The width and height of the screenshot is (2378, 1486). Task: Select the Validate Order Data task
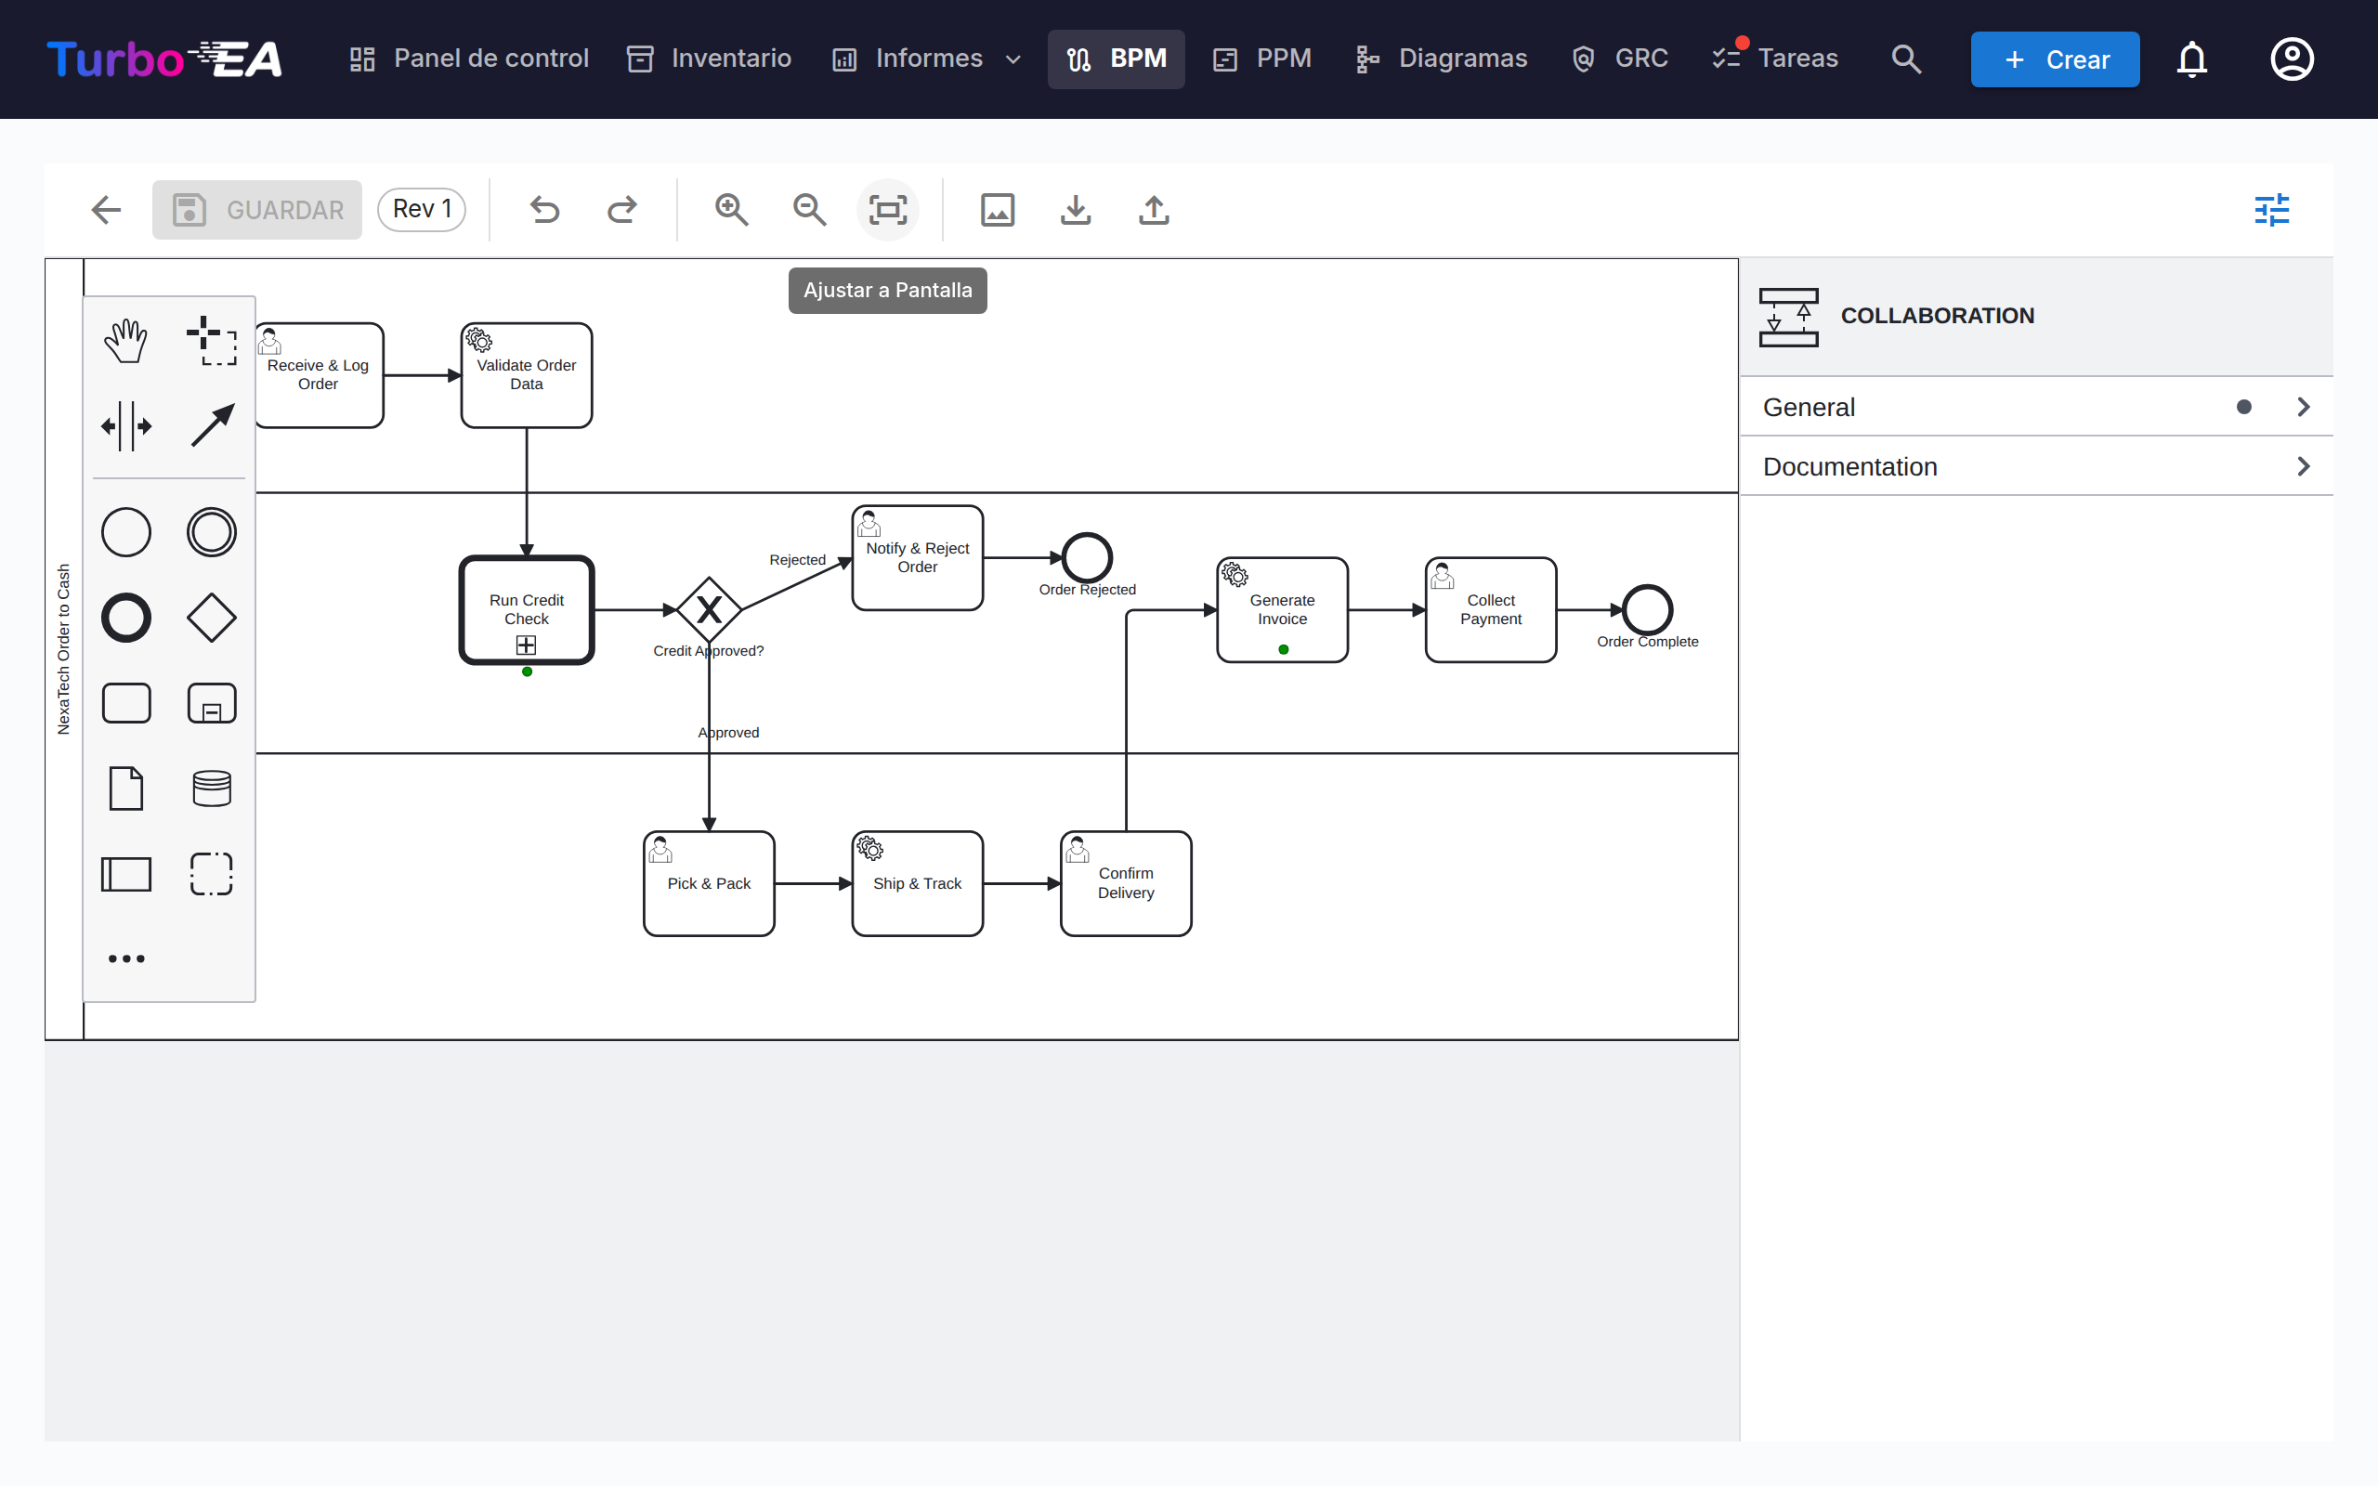[x=527, y=375]
